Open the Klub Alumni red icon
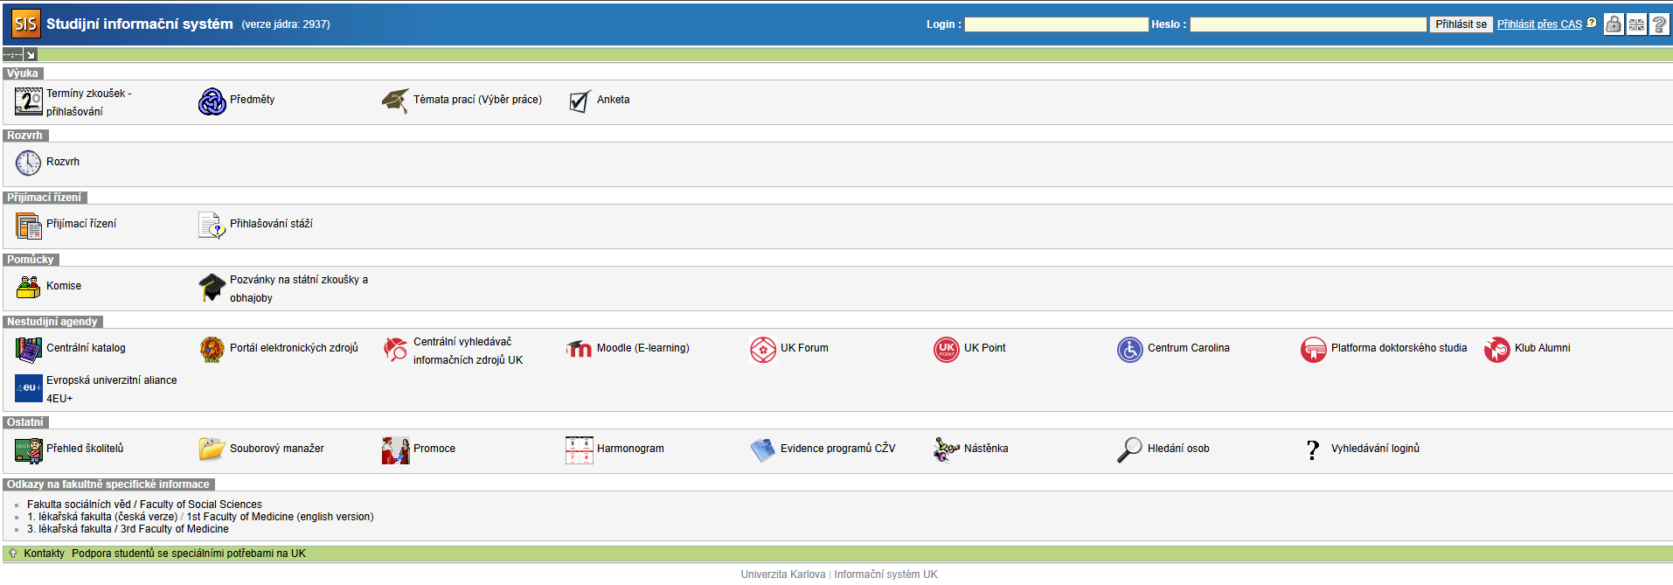 1497,350
